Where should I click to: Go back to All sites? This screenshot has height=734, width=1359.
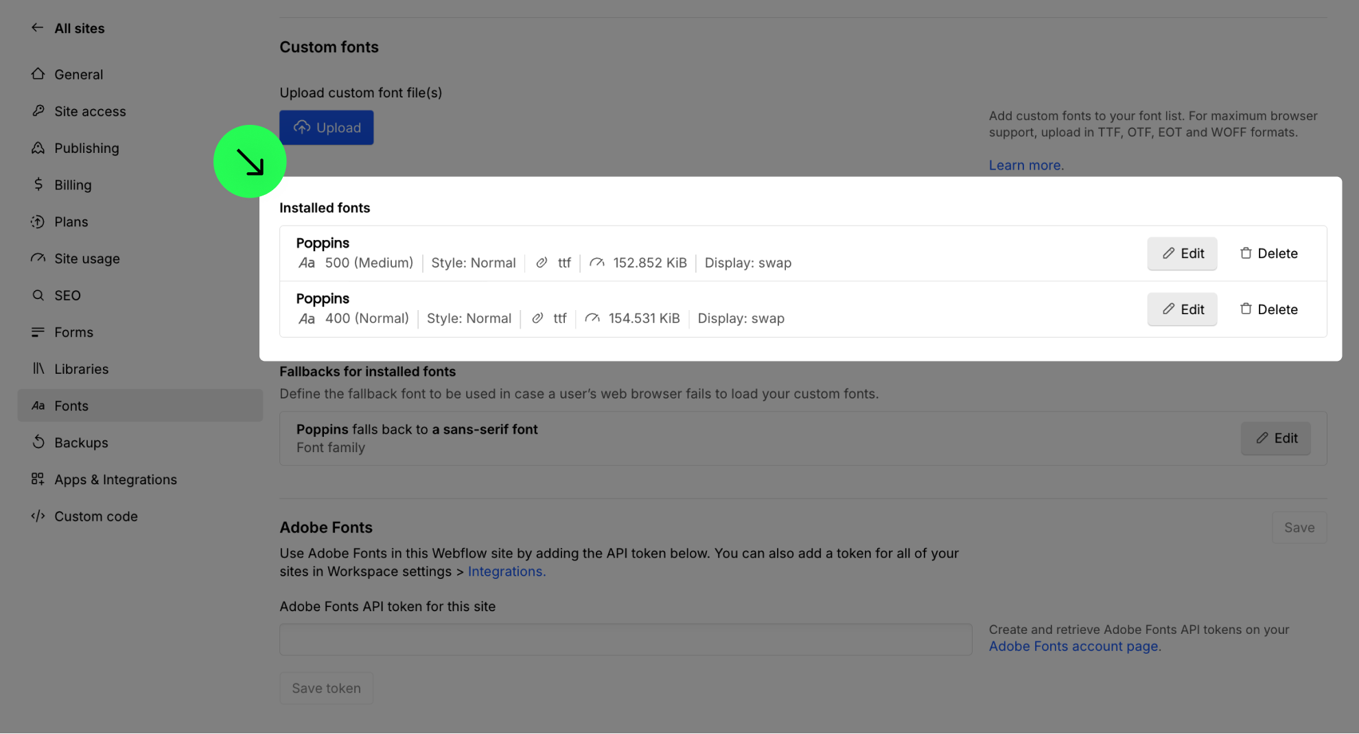tap(68, 28)
